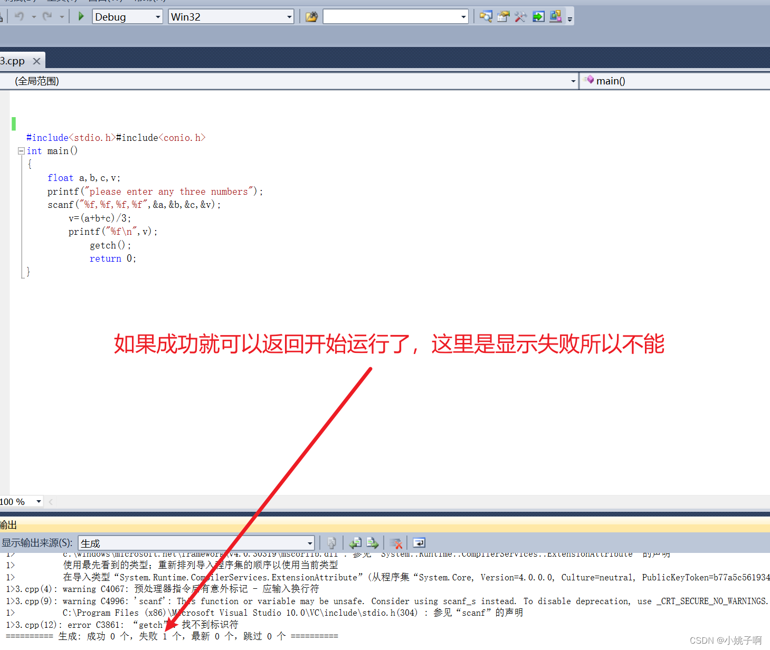
Task: Open Solution Explorer with the folder-magnifier icon
Action: [486, 16]
